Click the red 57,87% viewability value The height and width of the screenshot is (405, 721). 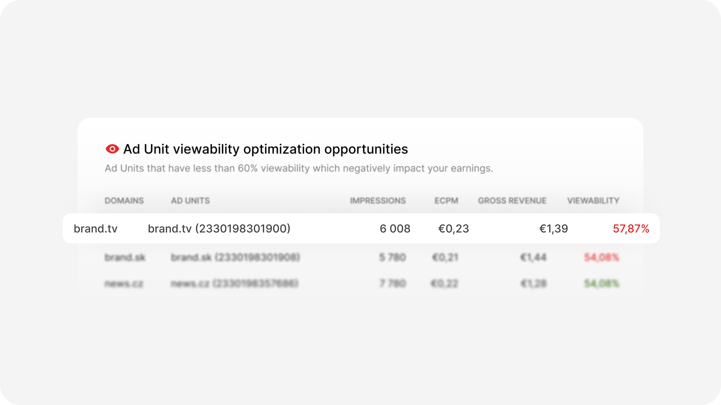[x=631, y=229]
